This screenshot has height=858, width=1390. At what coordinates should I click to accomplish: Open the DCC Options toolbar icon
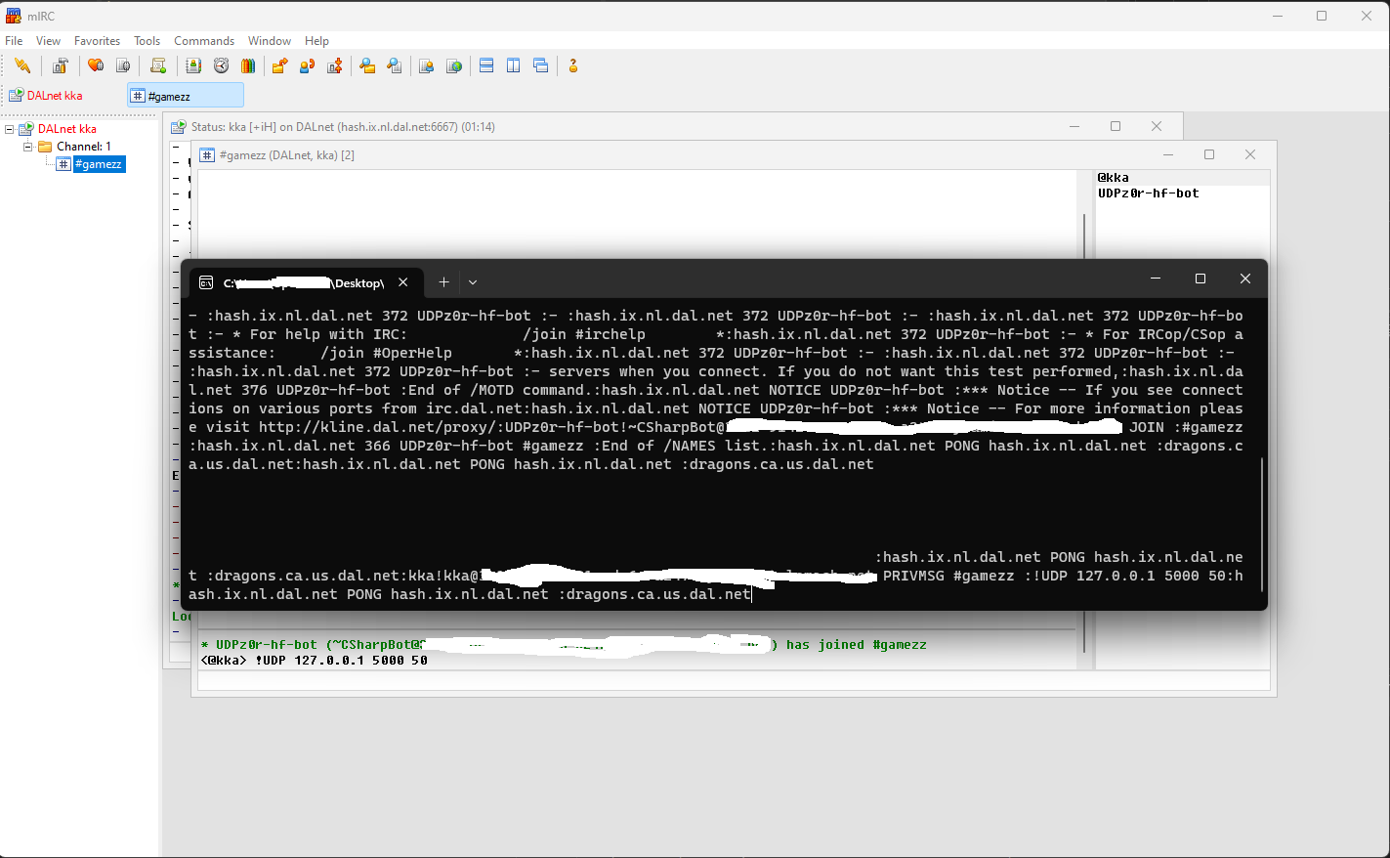coord(335,65)
